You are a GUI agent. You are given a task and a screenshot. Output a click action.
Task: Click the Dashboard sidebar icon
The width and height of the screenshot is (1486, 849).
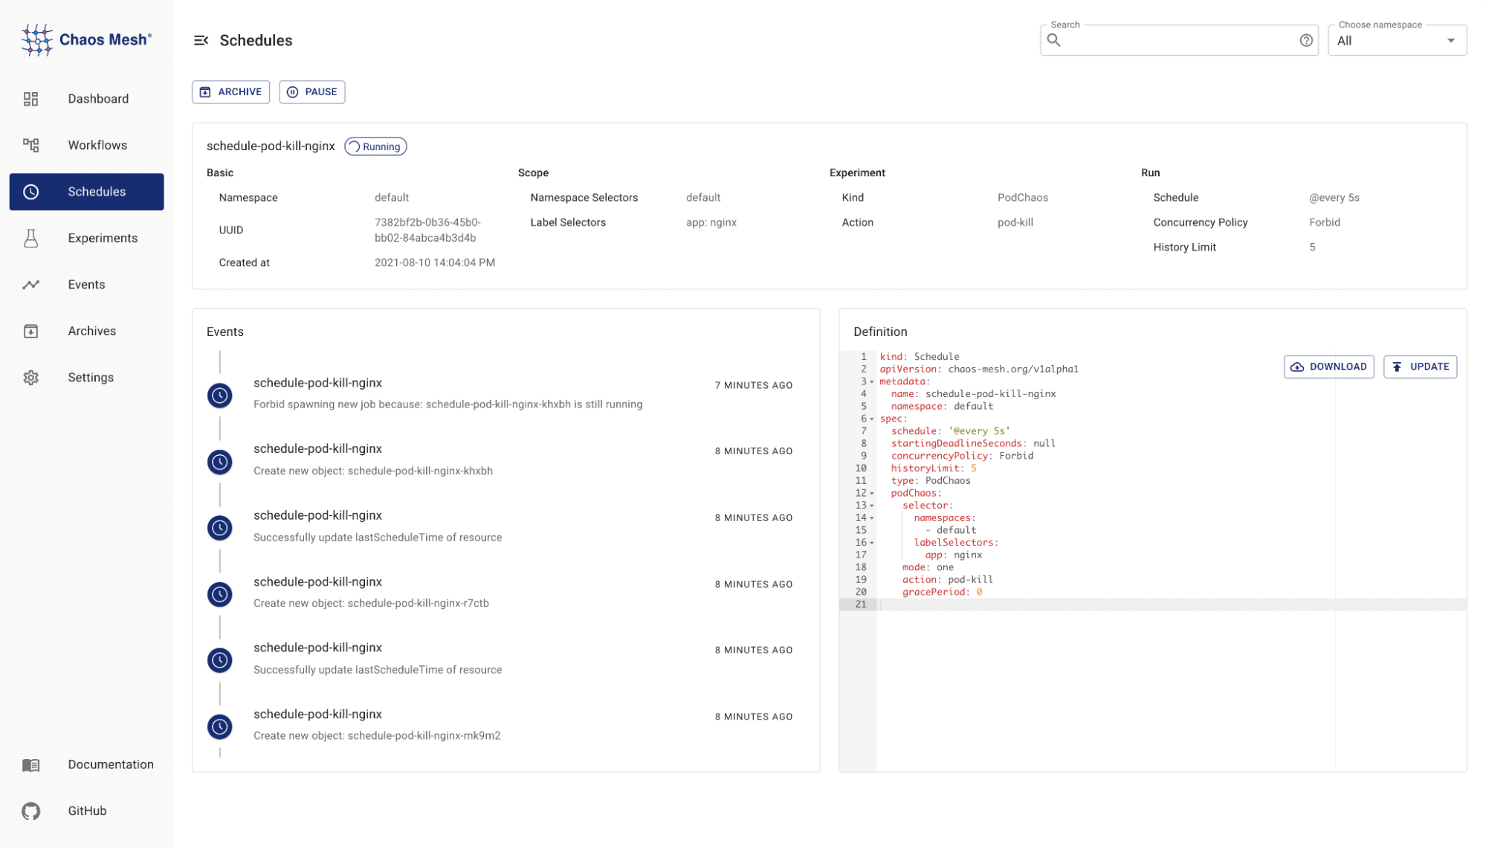(x=30, y=98)
